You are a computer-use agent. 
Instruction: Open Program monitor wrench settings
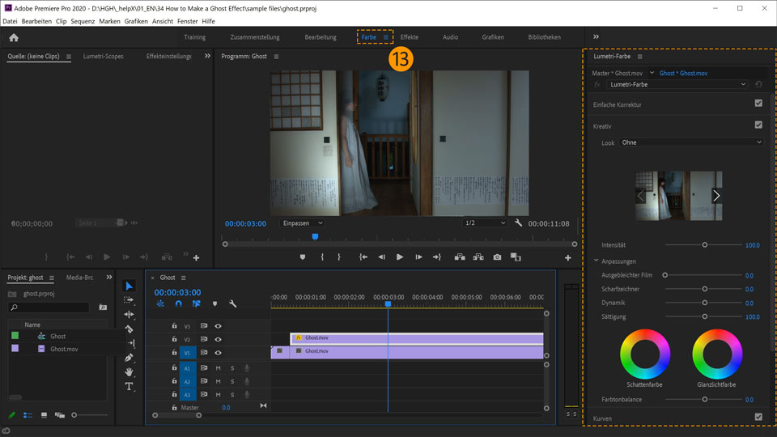518,223
